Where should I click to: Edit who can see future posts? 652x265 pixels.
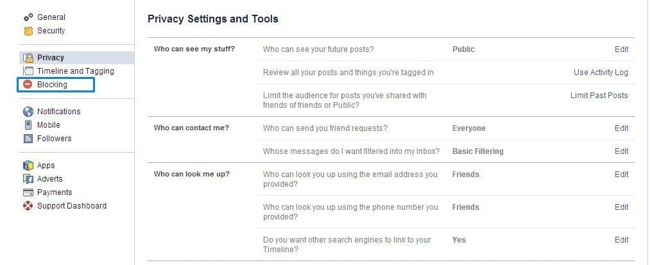(x=621, y=49)
